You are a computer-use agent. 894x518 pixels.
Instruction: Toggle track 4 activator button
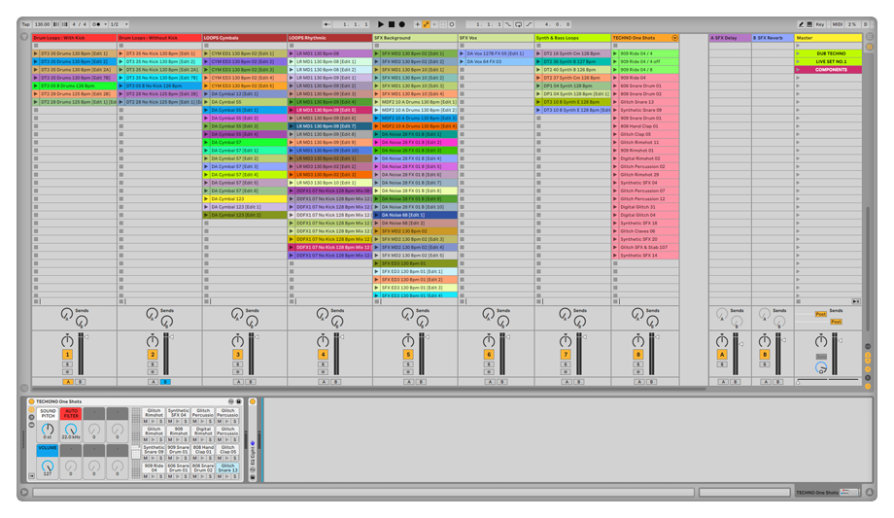(x=323, y=355)
